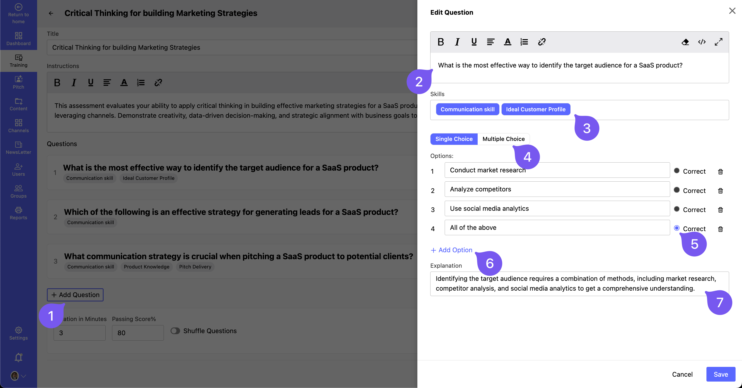The height and width of the screenshot is (388, 742).
Task: Switch the editor to code view
Action: (702, 42)
